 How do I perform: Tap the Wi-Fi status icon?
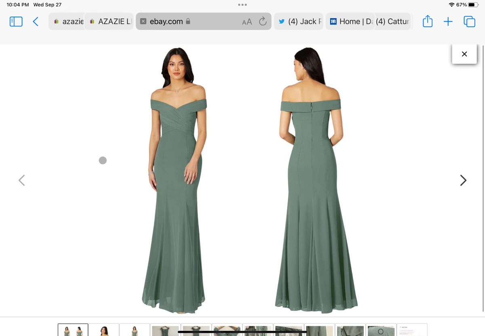click(451, 5)
